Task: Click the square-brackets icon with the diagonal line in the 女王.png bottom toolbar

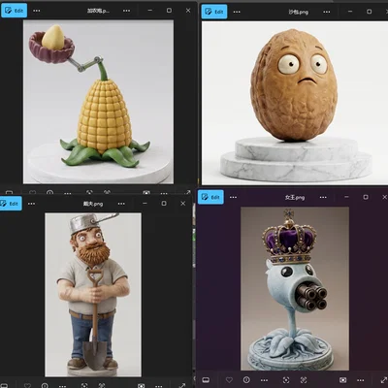Action: pyautogui.click(x=304, y=380)
